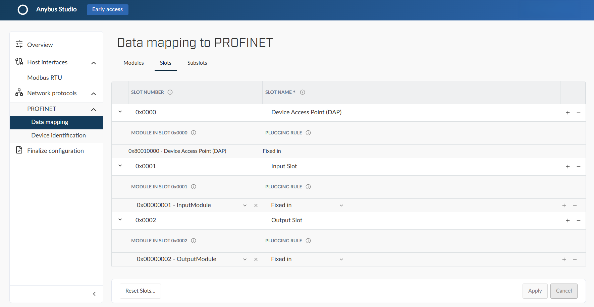
Task: Click minus icon on OutputModule row
Action: [x=575, y=259]
